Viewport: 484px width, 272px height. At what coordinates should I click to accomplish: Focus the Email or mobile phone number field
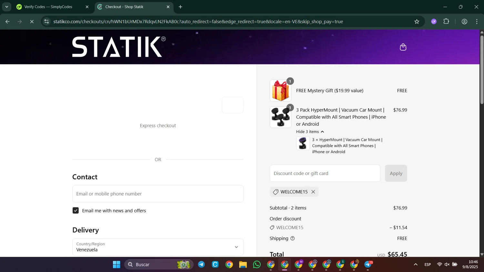[158, 194]
